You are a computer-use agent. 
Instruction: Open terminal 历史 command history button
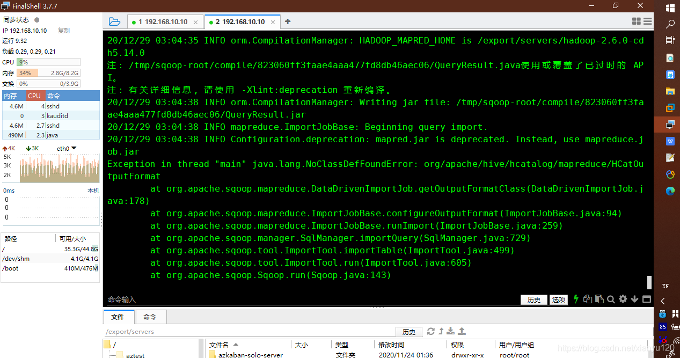click(x=534, y=299)
